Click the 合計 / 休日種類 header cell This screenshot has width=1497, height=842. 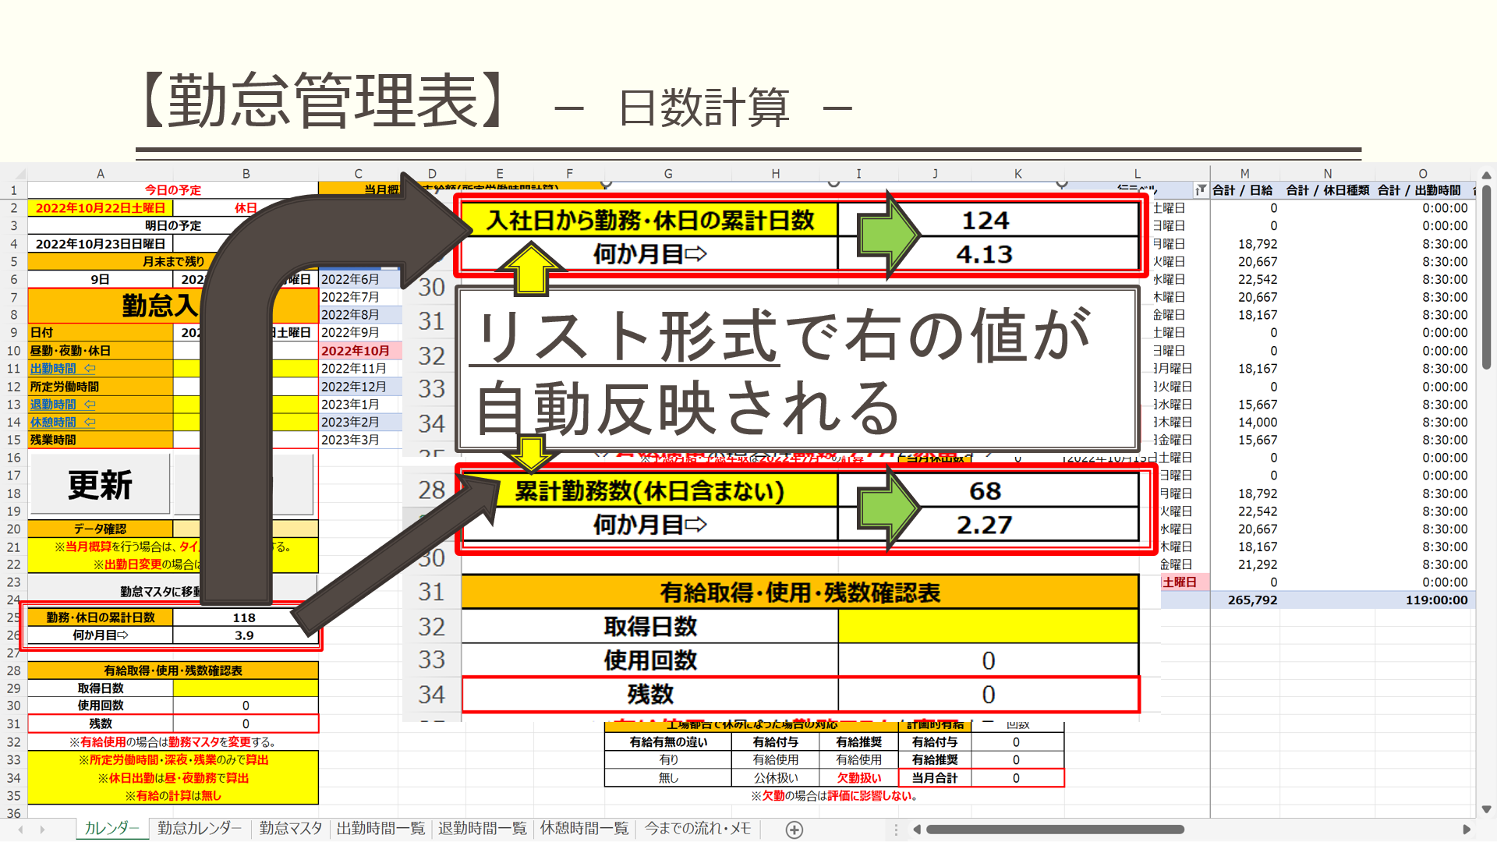(x=1328, y=190)
